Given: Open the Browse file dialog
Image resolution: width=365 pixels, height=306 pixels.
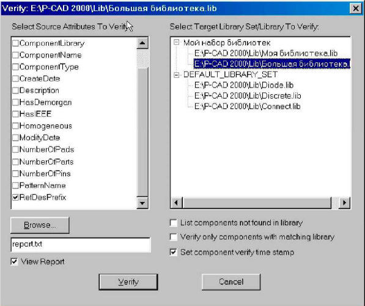Looking at the screenshot, I should [x=40, y=225].
